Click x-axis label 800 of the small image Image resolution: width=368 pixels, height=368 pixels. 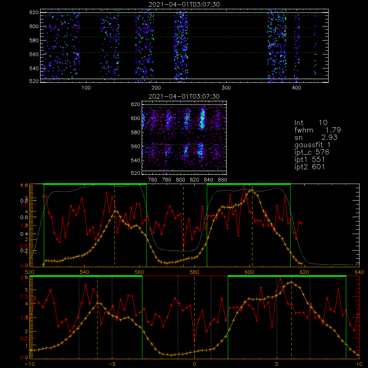pyautogui.click(x=180, y=180)
